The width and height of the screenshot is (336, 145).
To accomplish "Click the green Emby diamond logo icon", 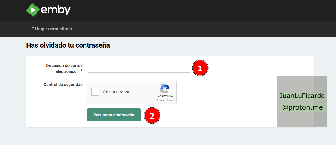I will [33, 10].
